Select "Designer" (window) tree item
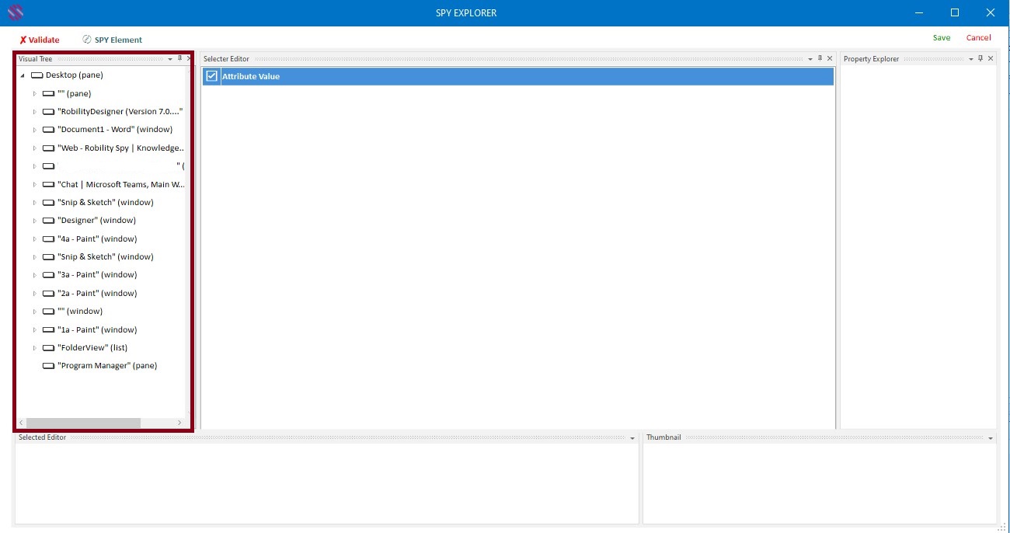The image size is (1010, 533). coord(96,221)
